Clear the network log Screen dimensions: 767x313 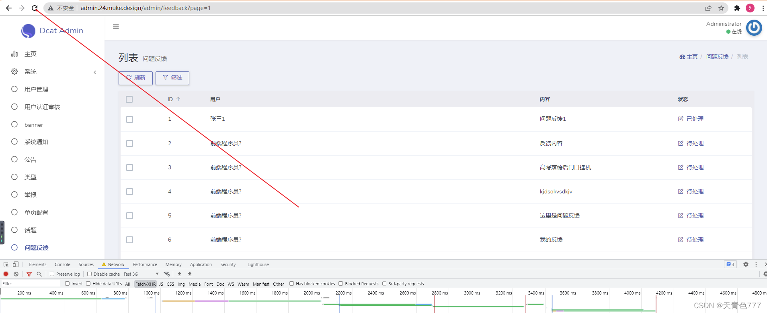click(x=16, y=274)
